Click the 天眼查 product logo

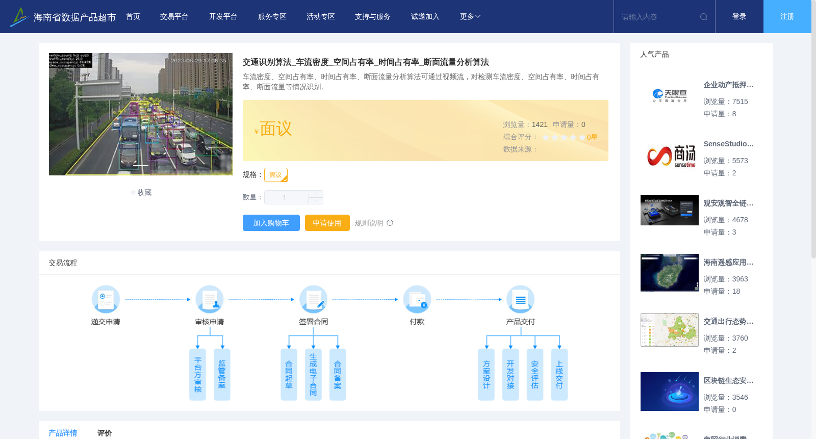pyautogui.click(x=670, y=95)
